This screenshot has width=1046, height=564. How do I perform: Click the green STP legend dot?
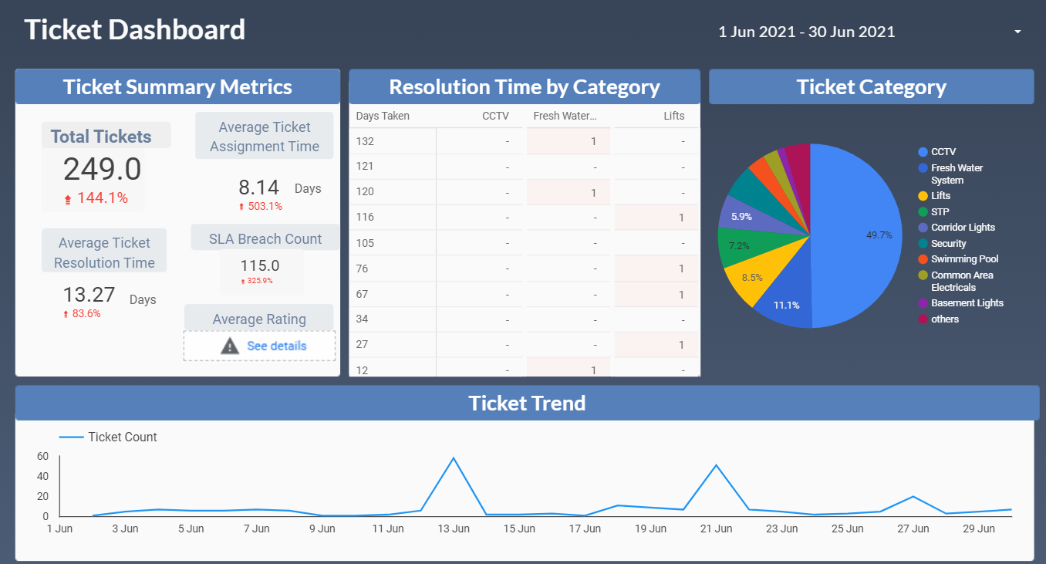click(923, 211)
